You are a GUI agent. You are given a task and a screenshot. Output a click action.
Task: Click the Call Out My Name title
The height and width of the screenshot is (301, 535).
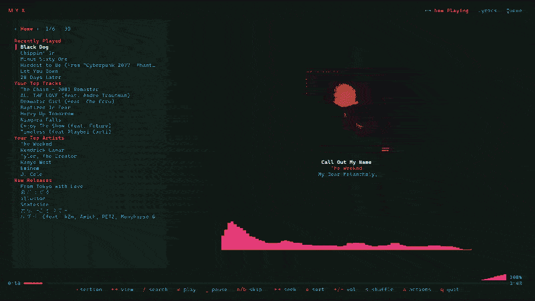click(x=346, y=162)
